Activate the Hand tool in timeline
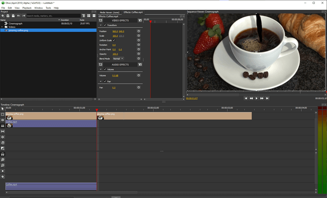Image resolution: width=327 pixels, height=198 pixels. (x=2, y=143)
